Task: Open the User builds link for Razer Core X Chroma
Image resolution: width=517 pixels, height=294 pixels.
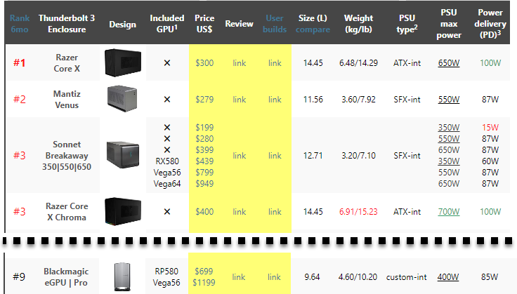Action: pyautogui.click(x=275, y=212)
